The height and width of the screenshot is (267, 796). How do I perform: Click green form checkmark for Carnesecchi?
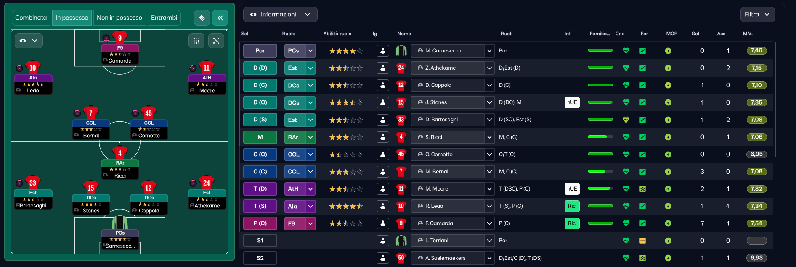tap(642, 51)
